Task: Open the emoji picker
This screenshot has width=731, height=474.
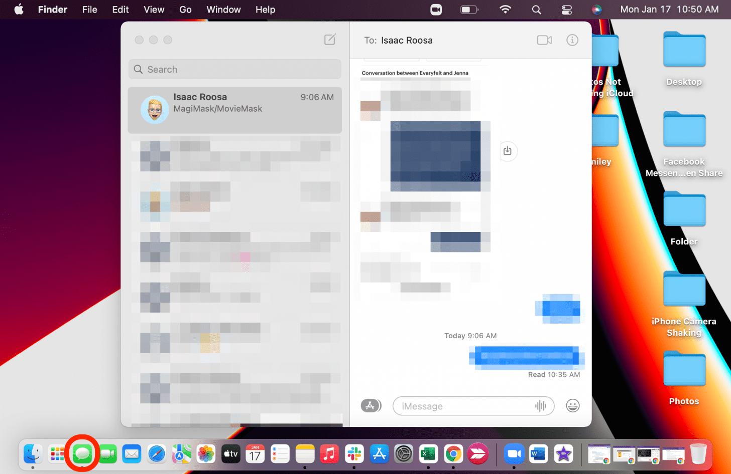Action: tap(572, 406)
